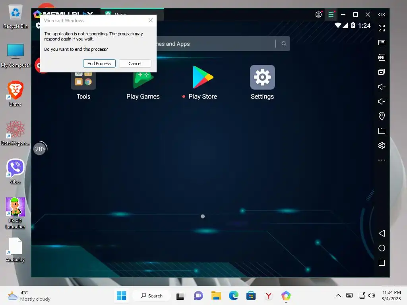Open the GPS location tool

[x=382, y=116]
